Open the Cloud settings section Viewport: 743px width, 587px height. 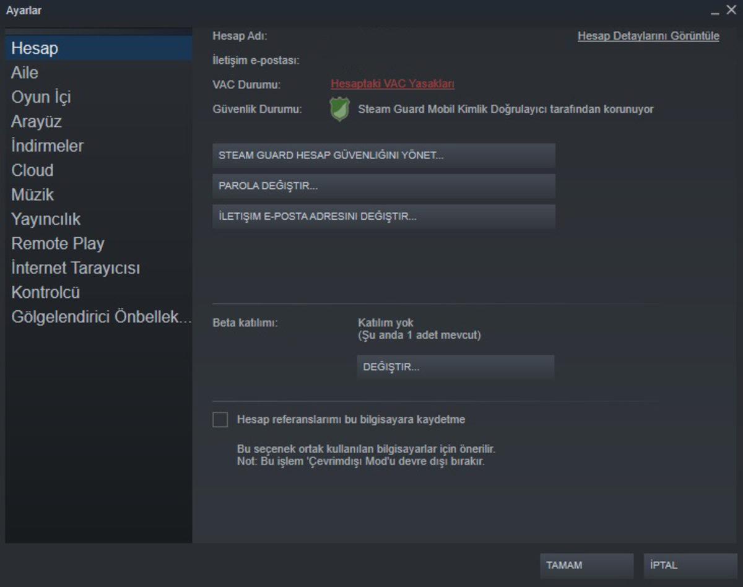[x=32, y=170]
